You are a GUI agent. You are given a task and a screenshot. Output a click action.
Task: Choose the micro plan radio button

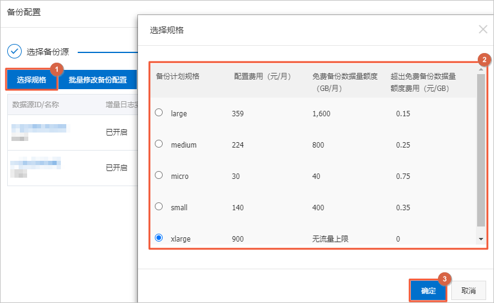pyautogui.click(x=159, y=175)
